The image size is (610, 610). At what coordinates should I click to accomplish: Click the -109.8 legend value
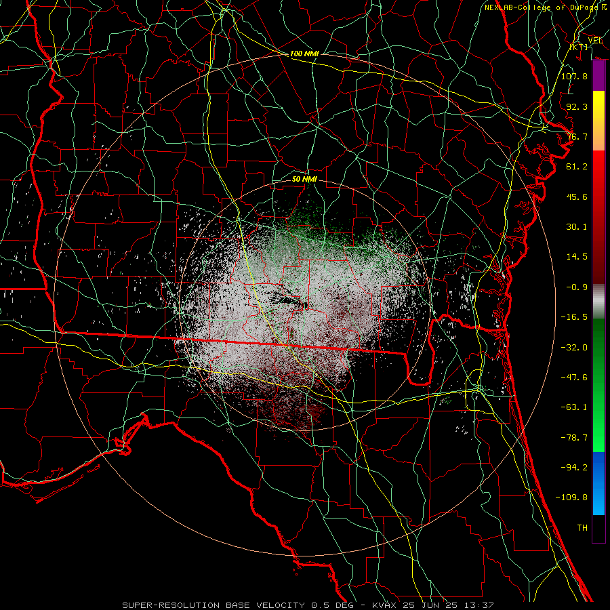[x=571, y=497]
